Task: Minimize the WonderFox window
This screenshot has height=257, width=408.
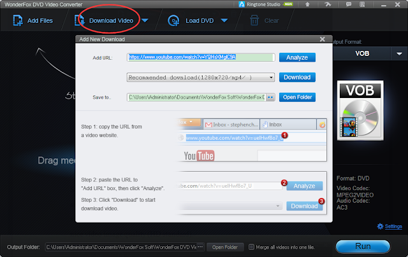Action: pos(384,4)
